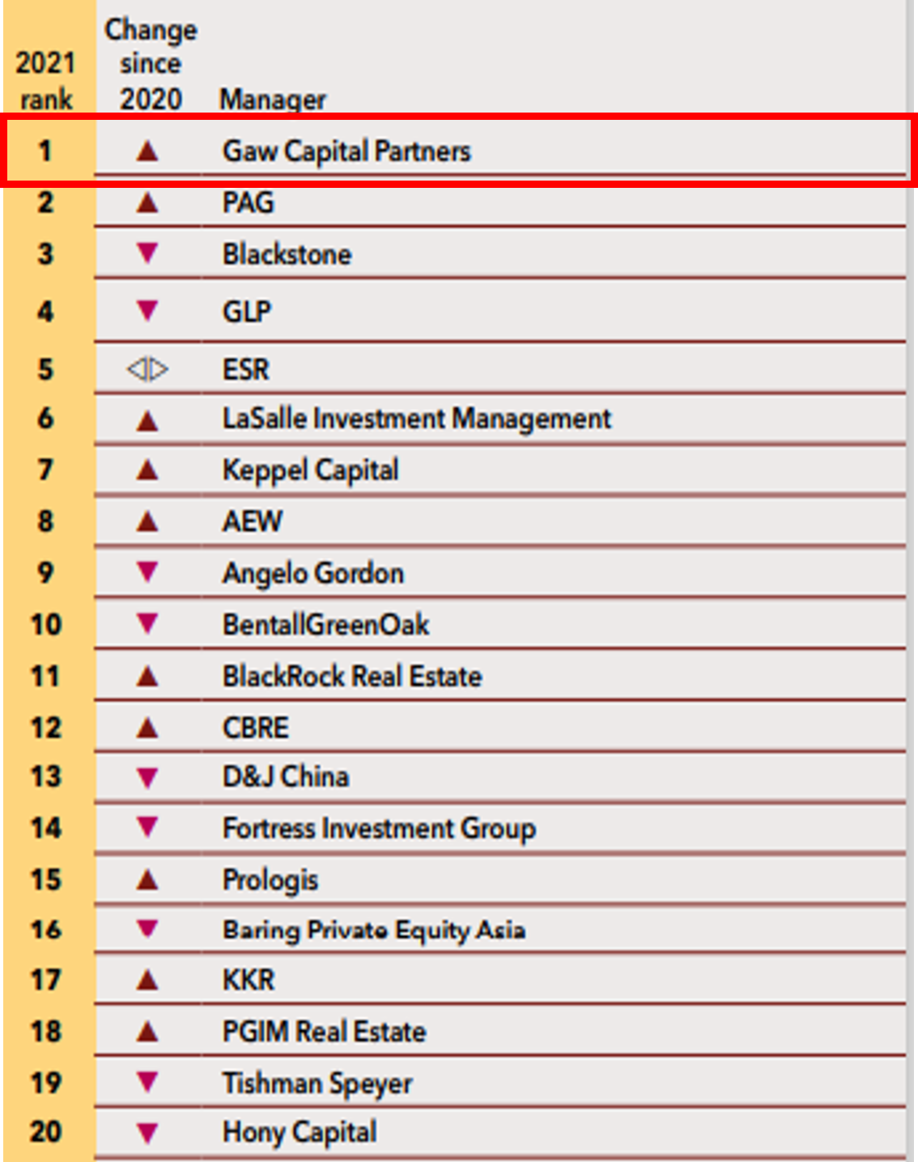The height and width of the screenshot is (1162, 918).
Task: Click the up arrow beside Gaw Capital Partners
Action: click(x=147, y=151)
